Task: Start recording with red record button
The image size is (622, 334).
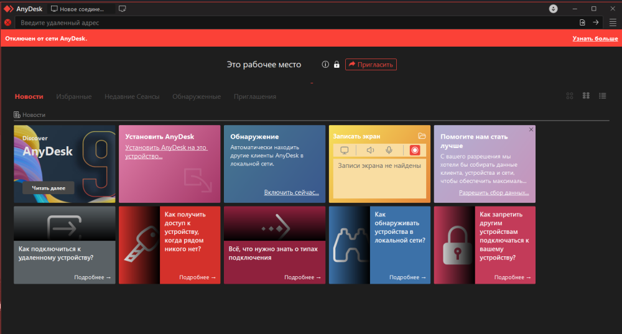Action: coord(414,151)
